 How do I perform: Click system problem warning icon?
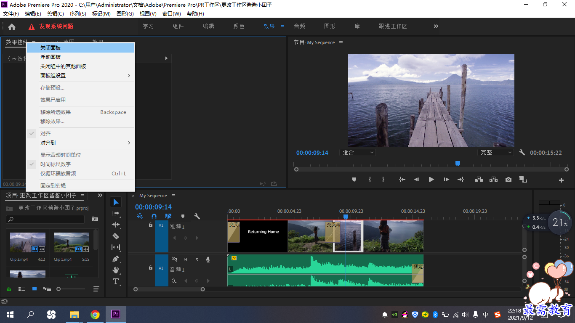[32, 26]
